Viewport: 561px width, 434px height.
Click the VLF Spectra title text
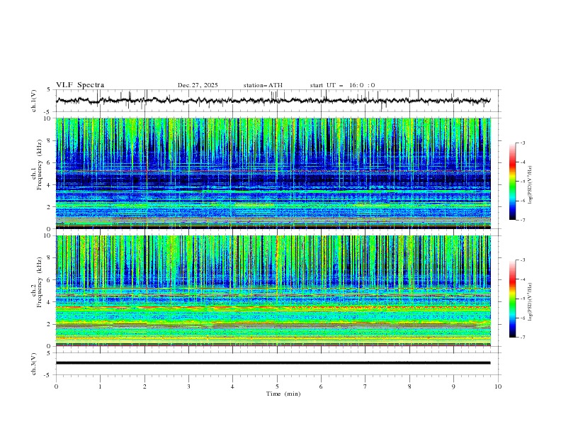(80, 85)
